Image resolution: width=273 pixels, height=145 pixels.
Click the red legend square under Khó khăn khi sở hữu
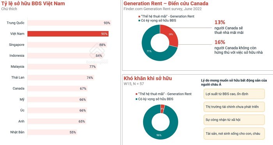pyautogui.click(x=136, y=94)
